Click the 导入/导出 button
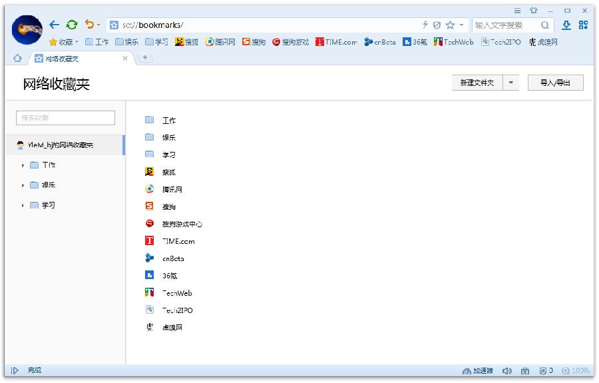This screenshot has width=599, height=383. (x=556, y=83)
